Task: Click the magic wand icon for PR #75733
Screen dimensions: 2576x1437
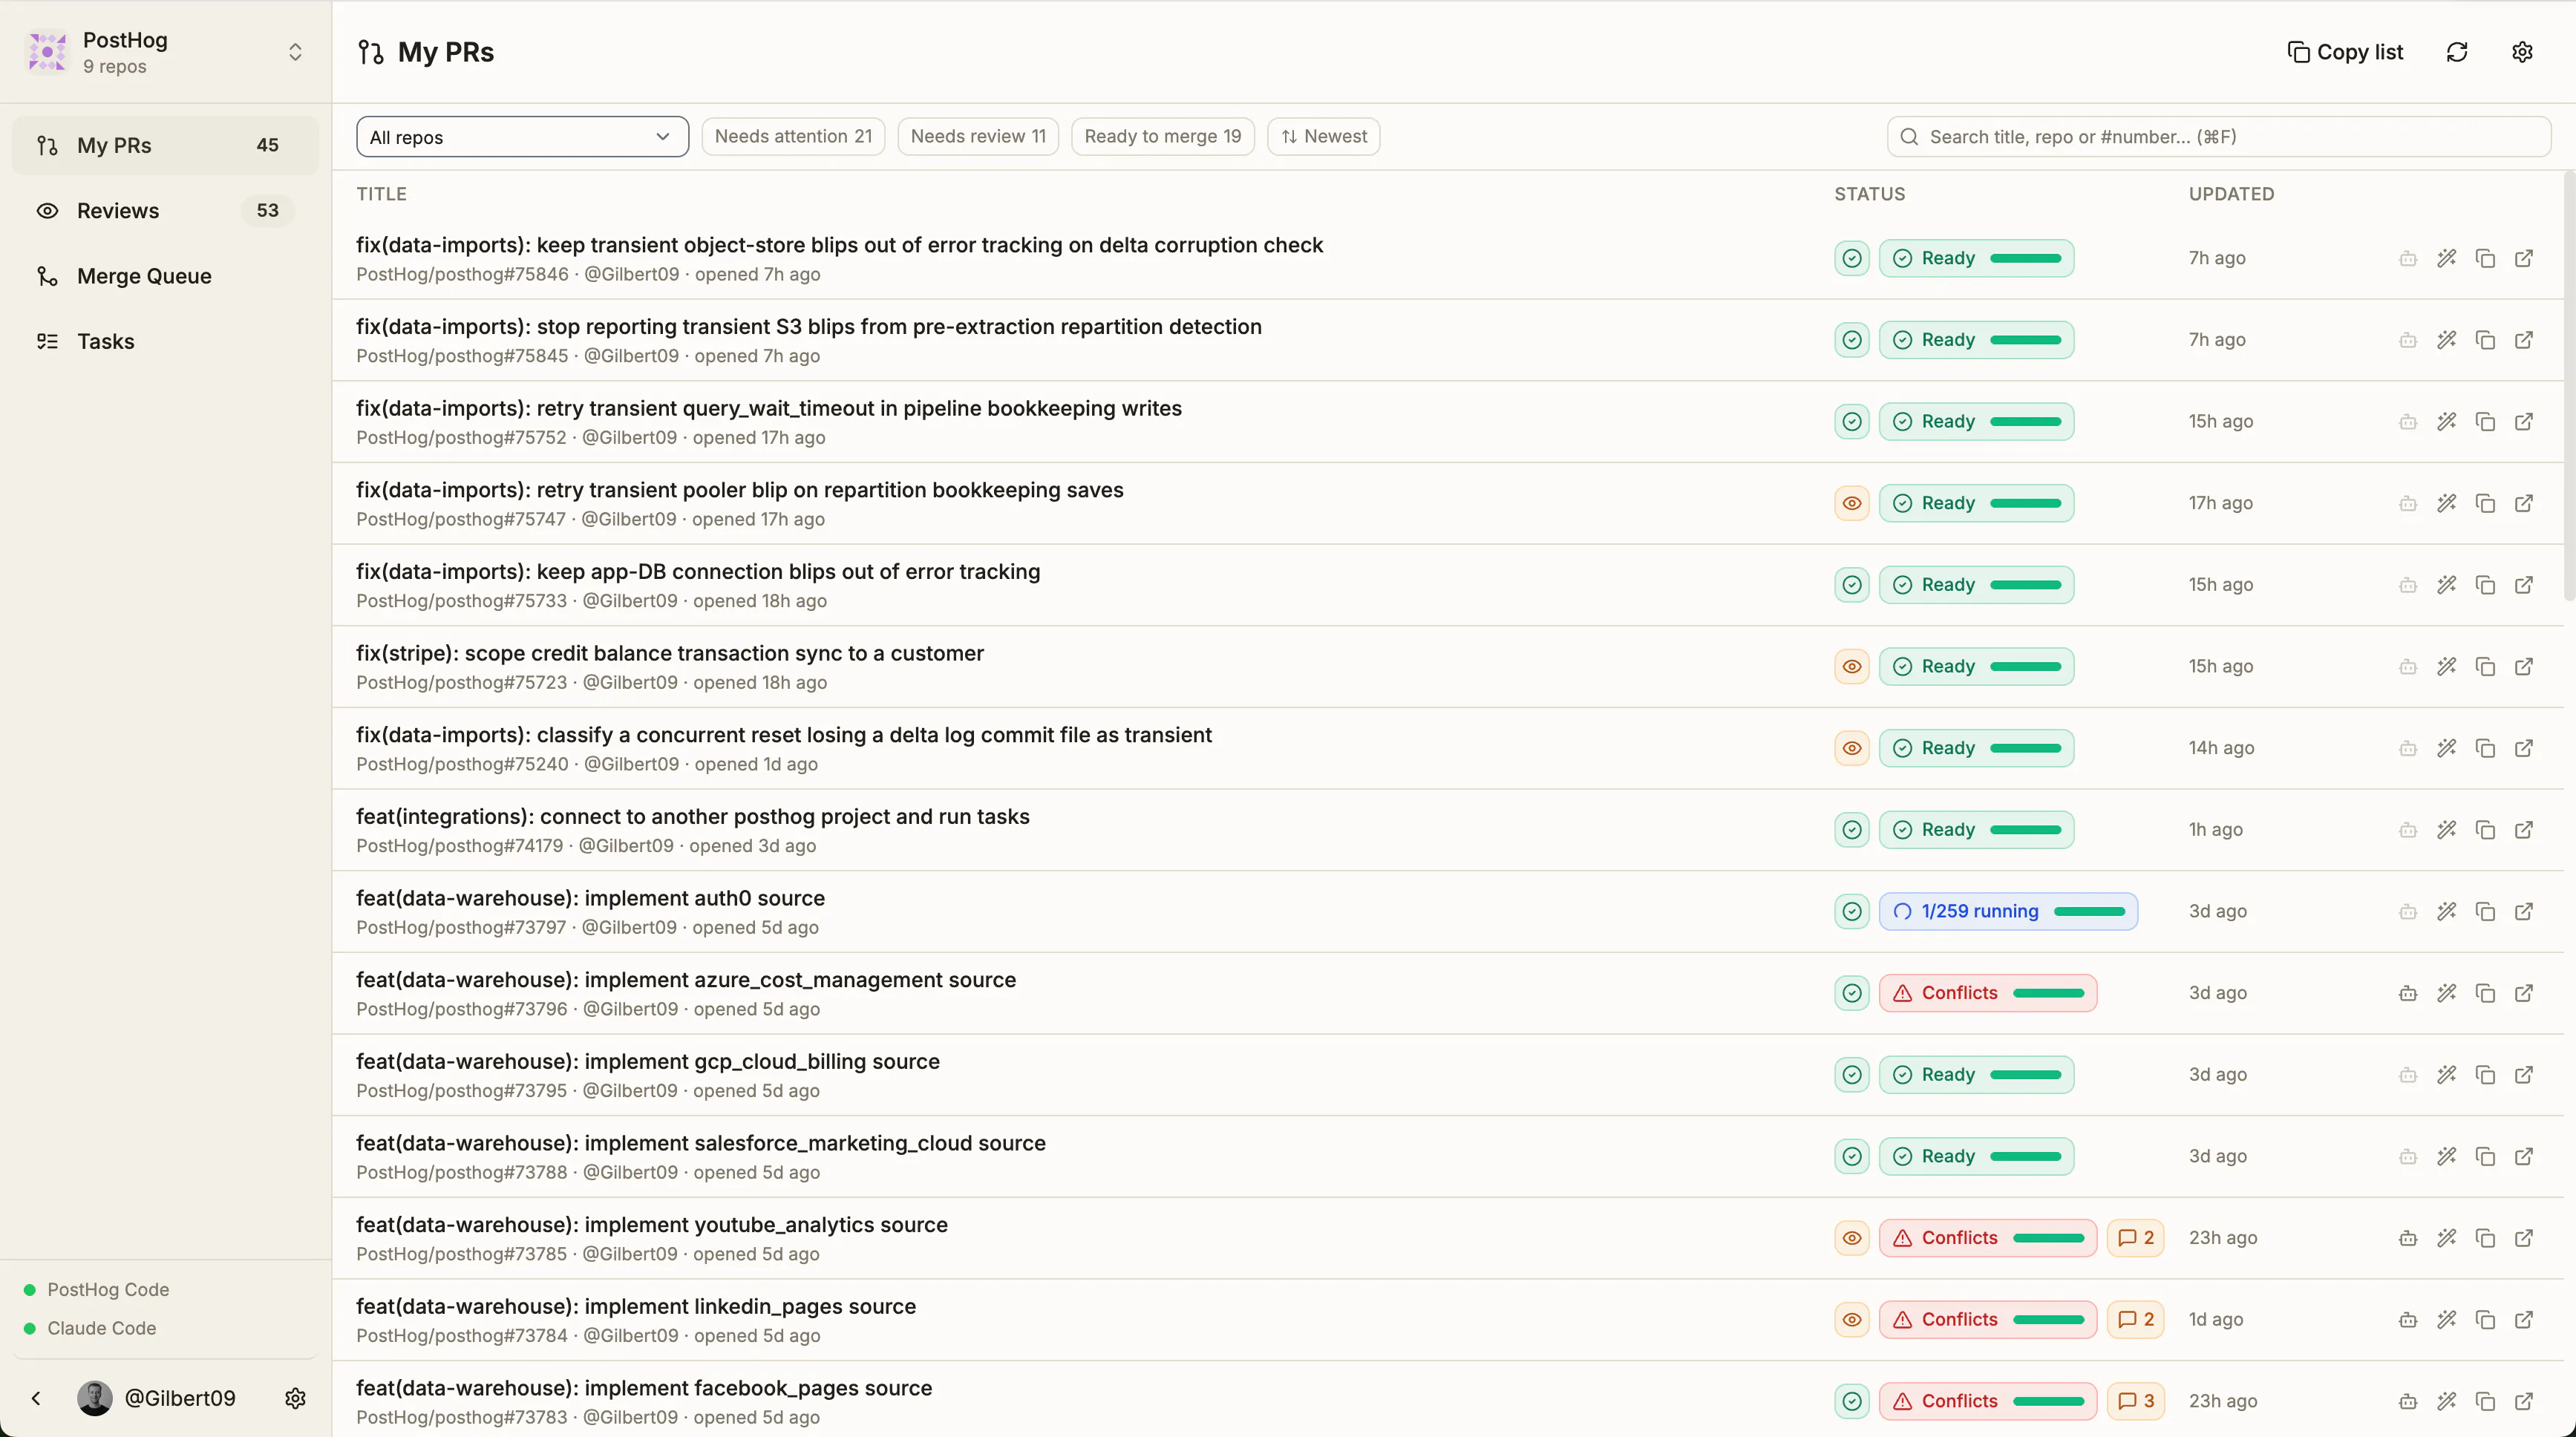Action: [x=2446, y=585]
